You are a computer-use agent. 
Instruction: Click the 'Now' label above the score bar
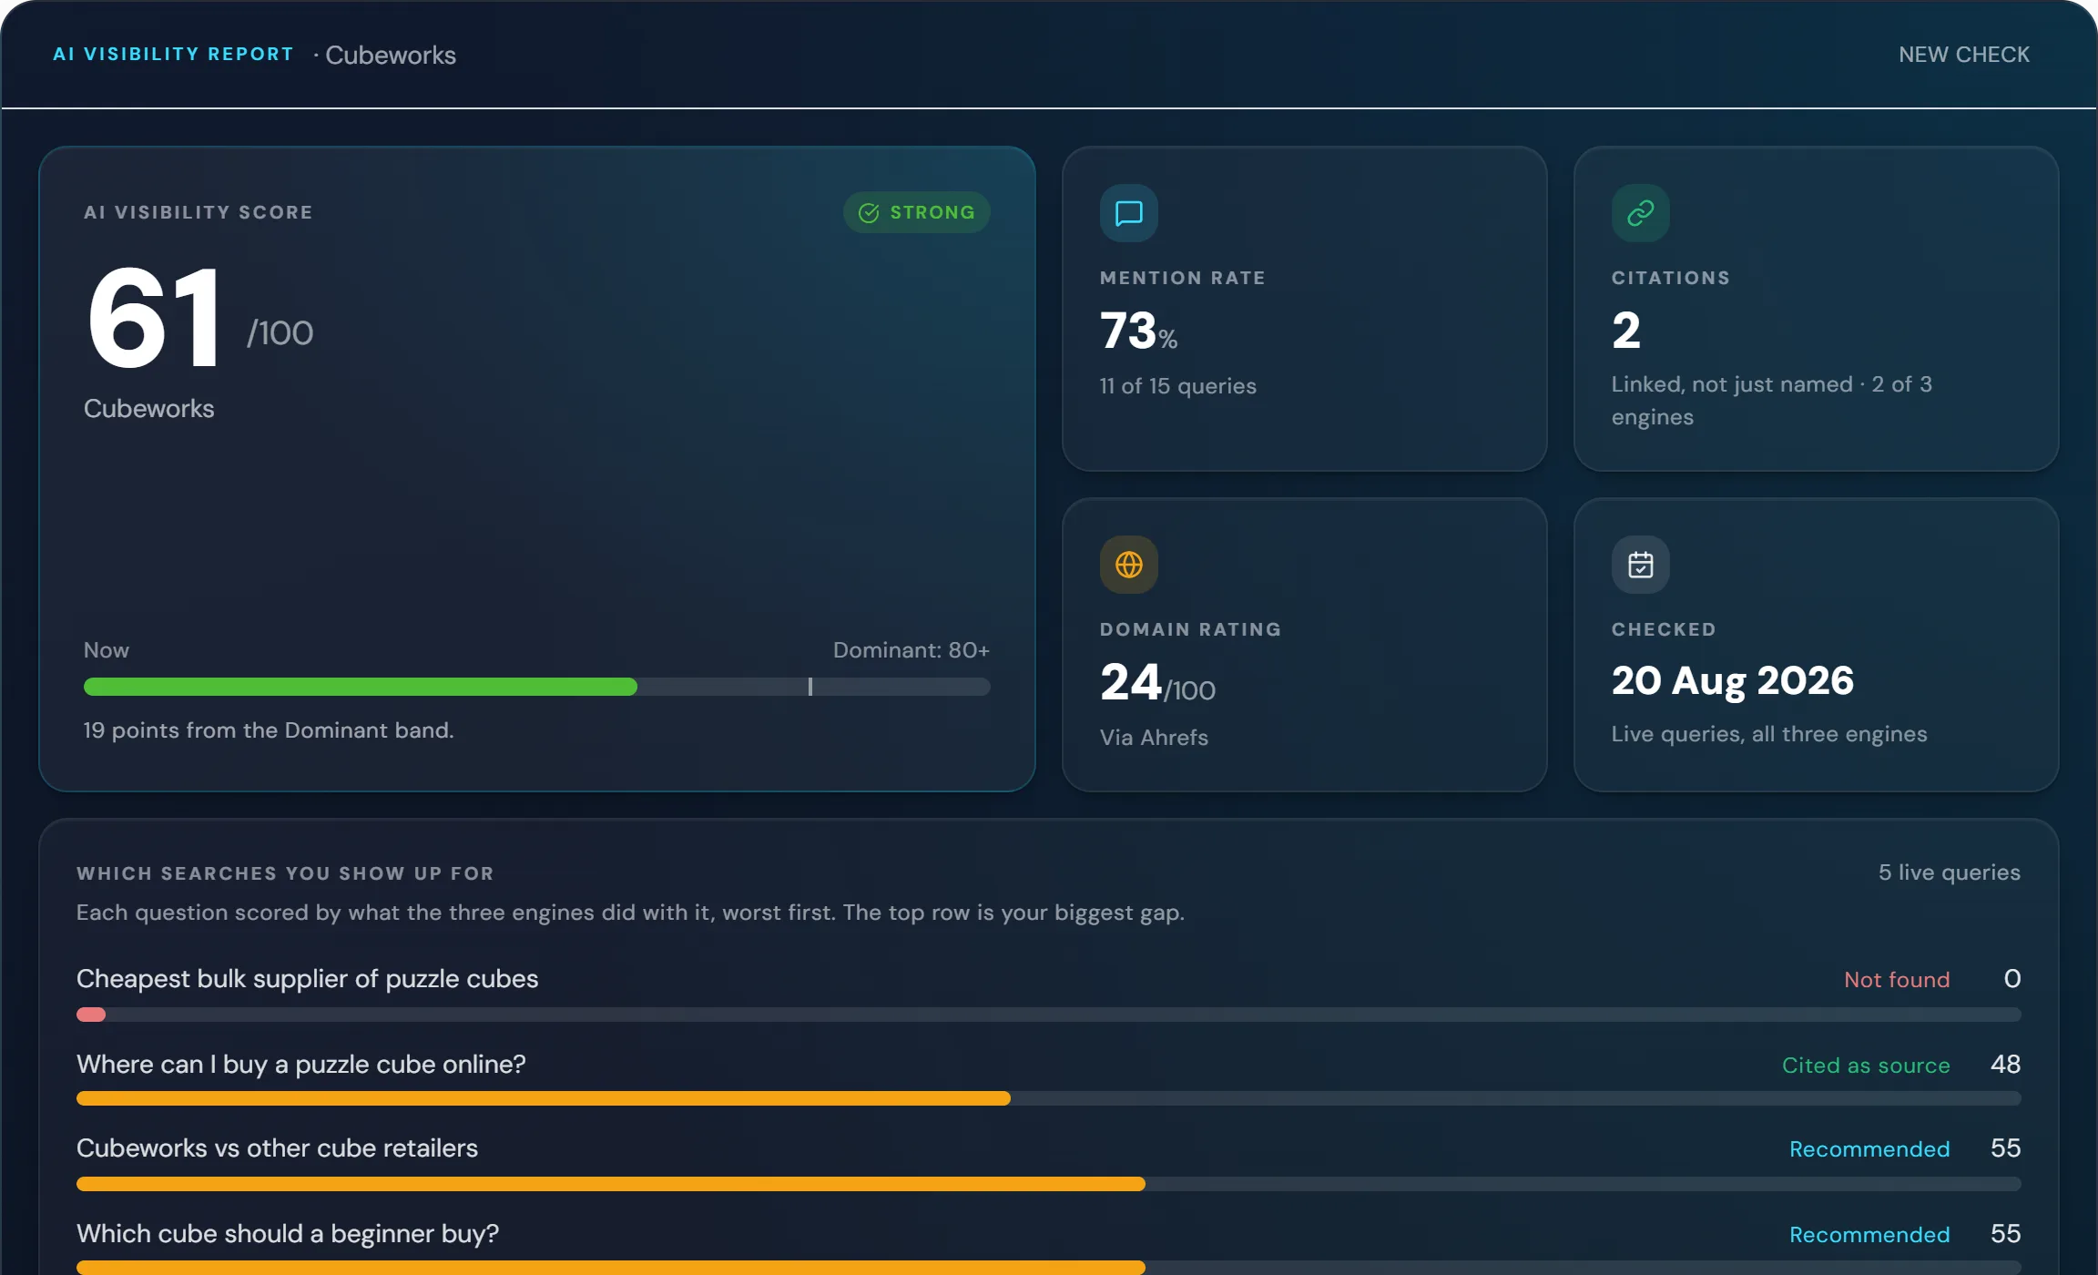pos(107,650)
